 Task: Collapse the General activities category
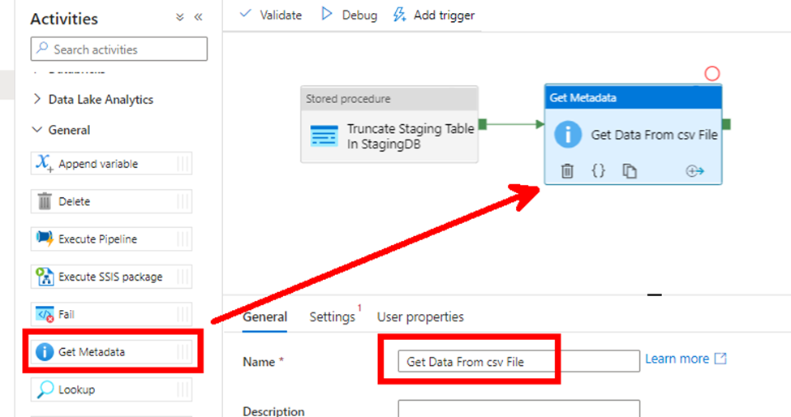pyautogui.click(x=61, y=130)
